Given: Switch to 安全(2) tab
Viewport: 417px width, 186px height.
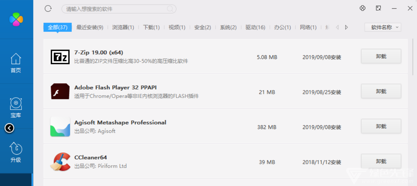Looking at the screenshot, I should tap(203, 27).
